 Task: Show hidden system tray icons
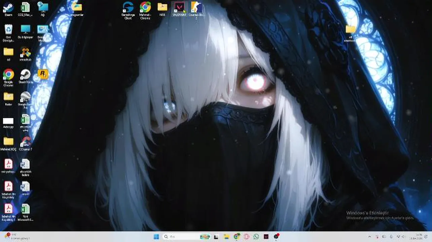370,237
